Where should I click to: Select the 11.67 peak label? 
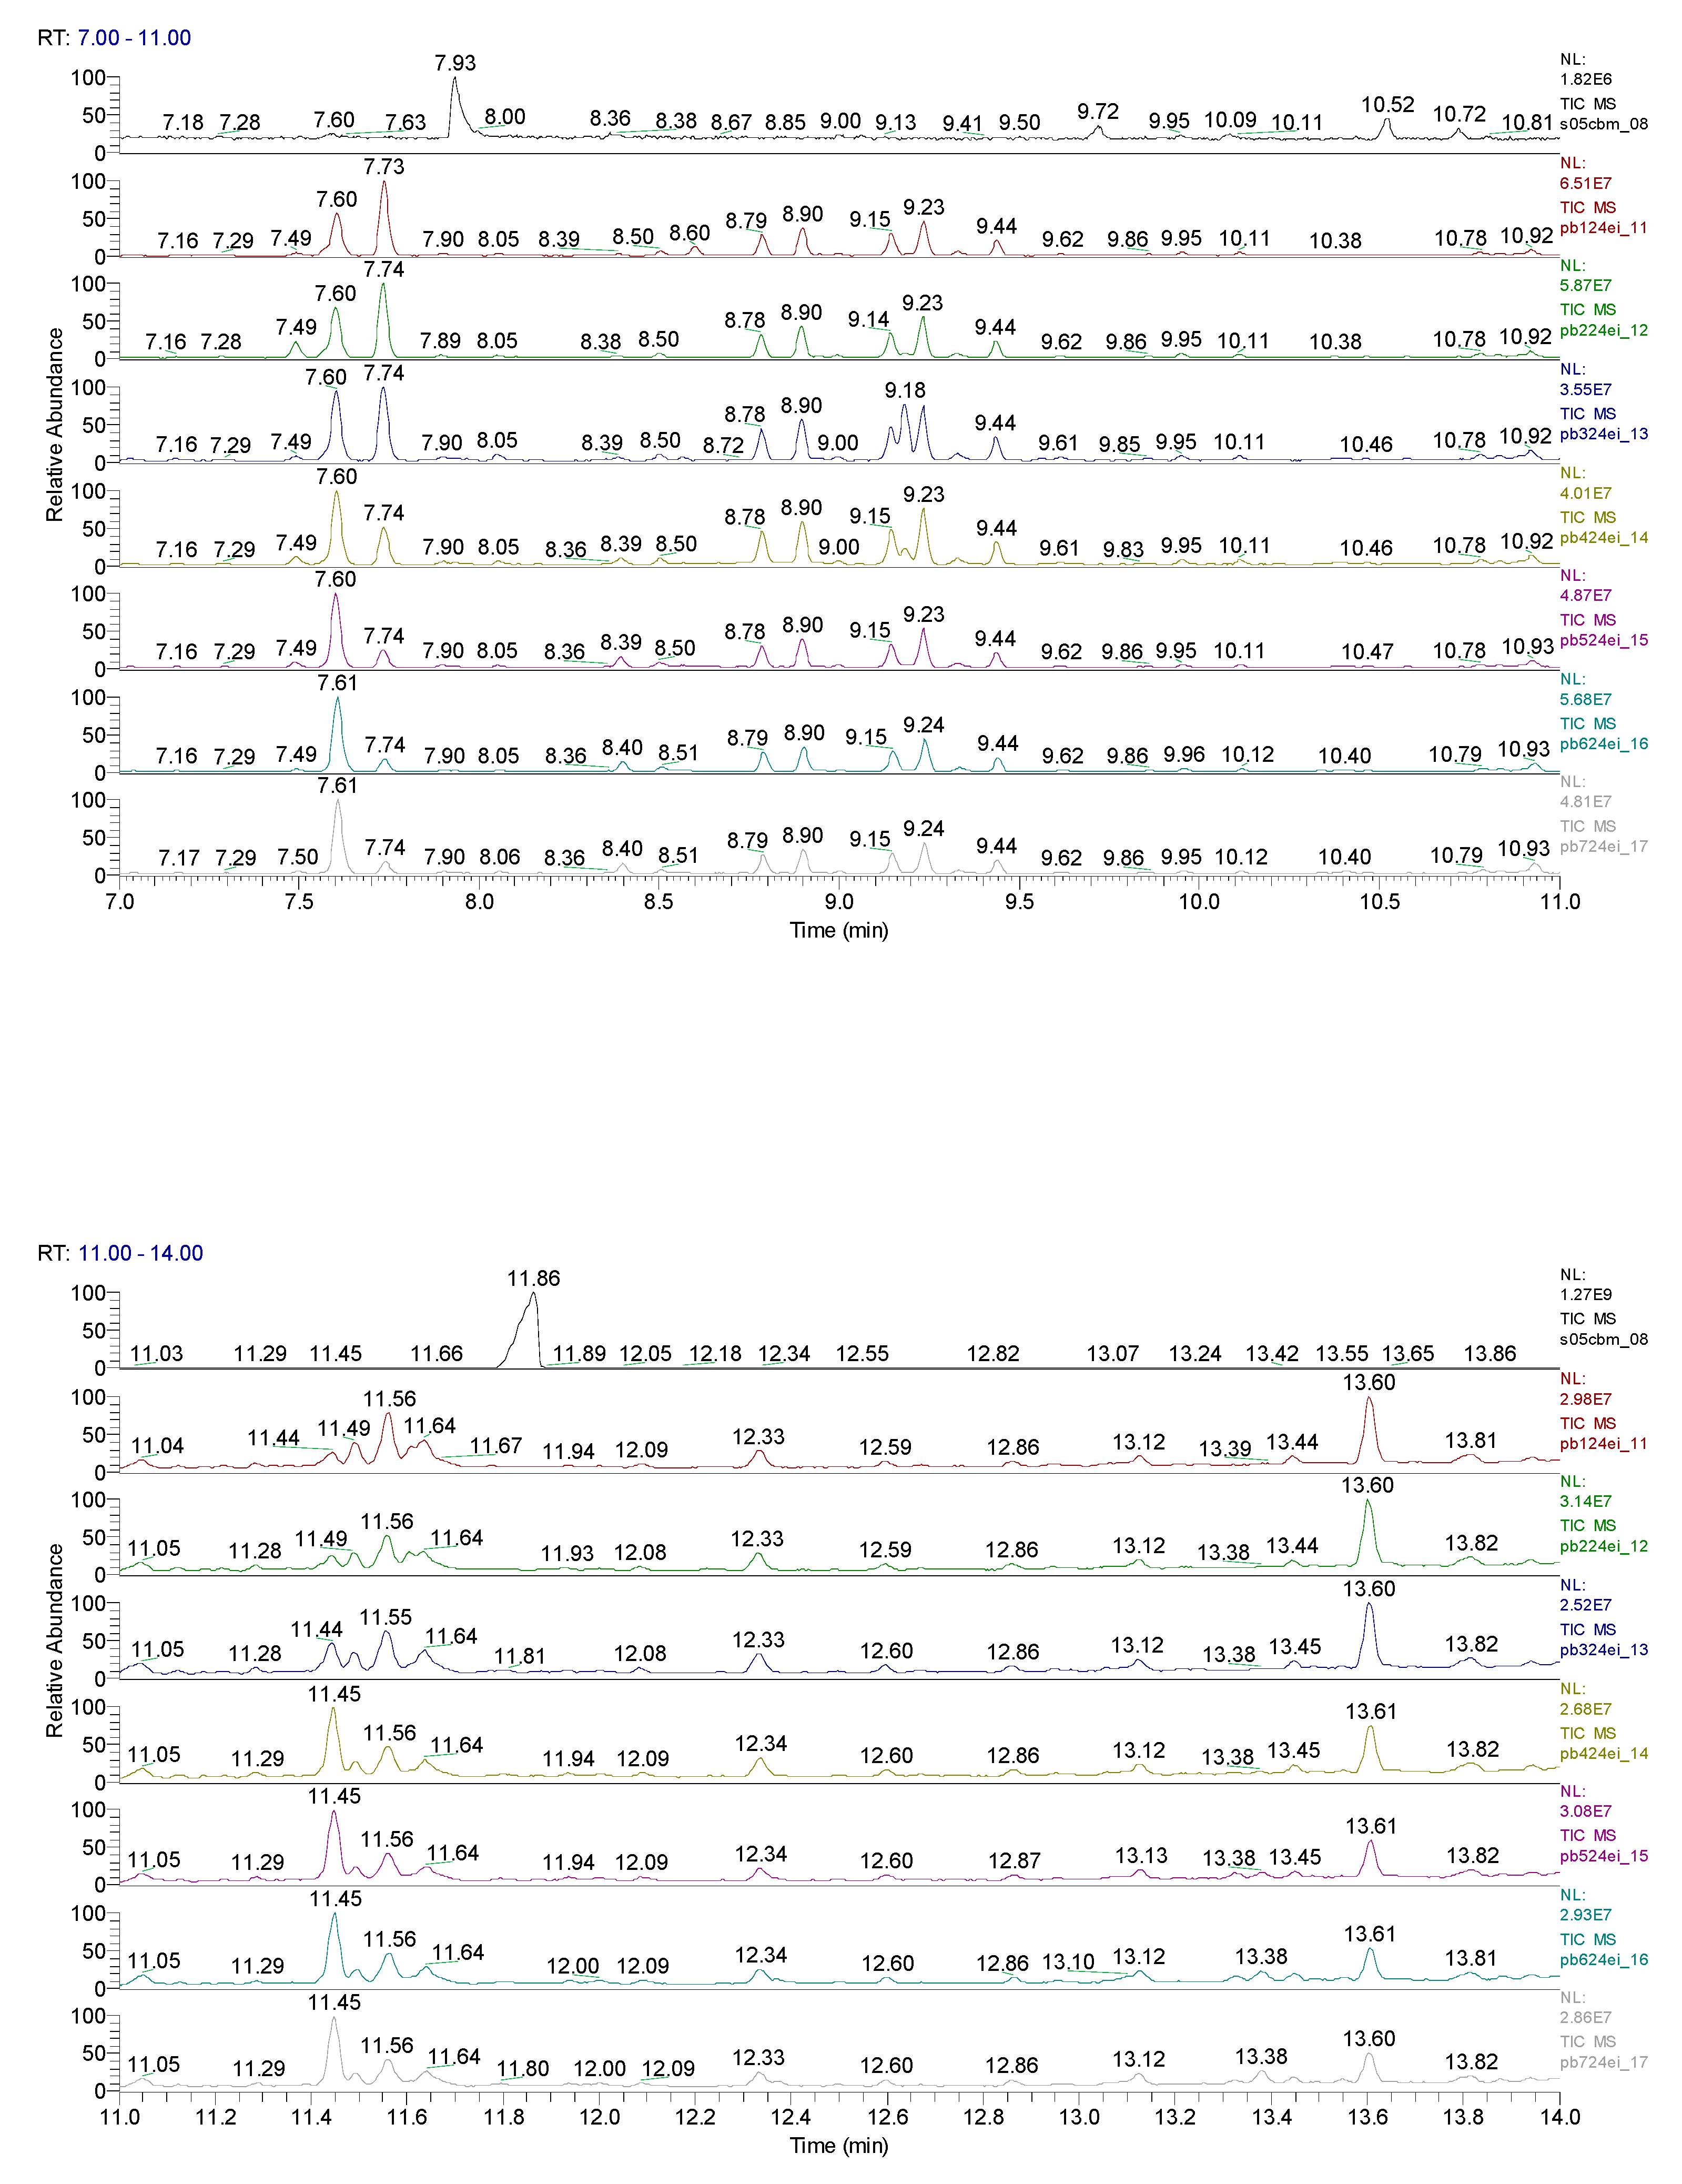tap(497, 1446)
